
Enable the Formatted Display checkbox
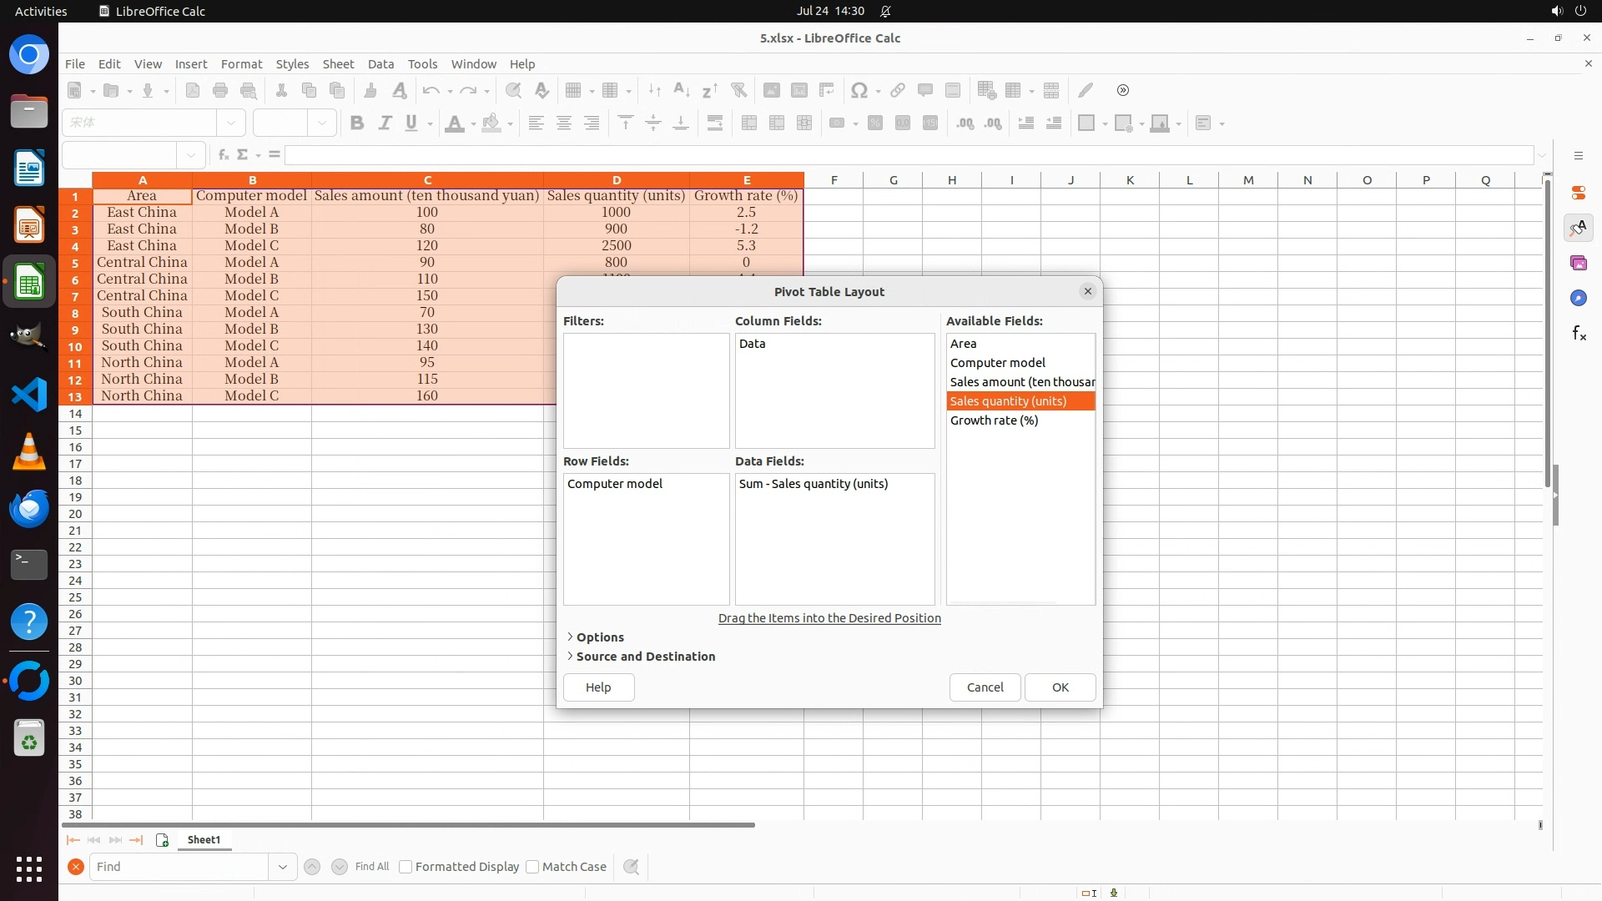[406, 867]
